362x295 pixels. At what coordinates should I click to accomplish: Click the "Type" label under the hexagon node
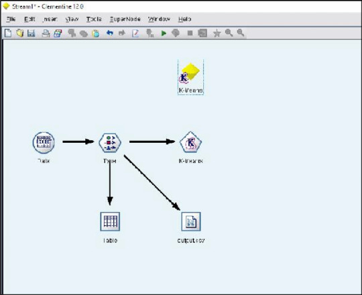tap(110, 161)
